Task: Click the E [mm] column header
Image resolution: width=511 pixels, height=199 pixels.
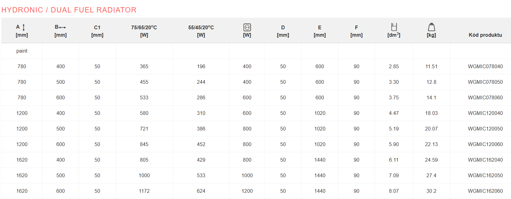Action: (x=320, y=31)
